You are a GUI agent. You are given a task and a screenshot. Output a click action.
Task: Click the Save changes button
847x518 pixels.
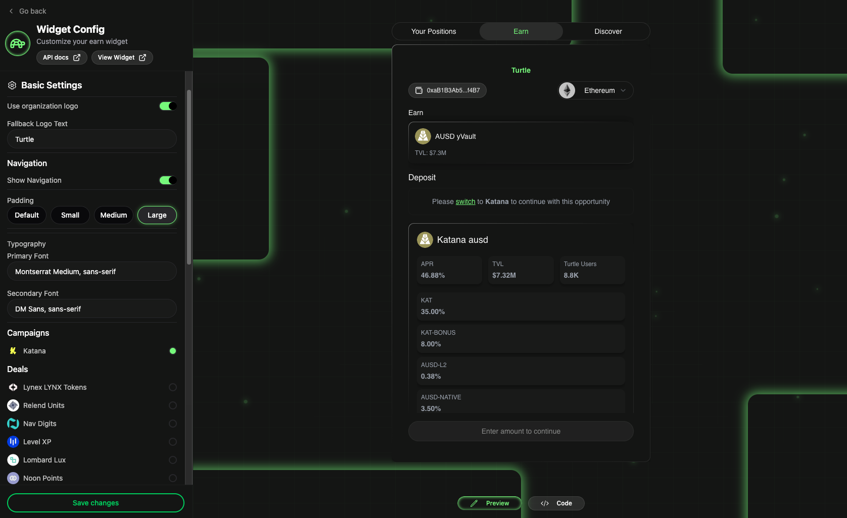coord(96,503)
